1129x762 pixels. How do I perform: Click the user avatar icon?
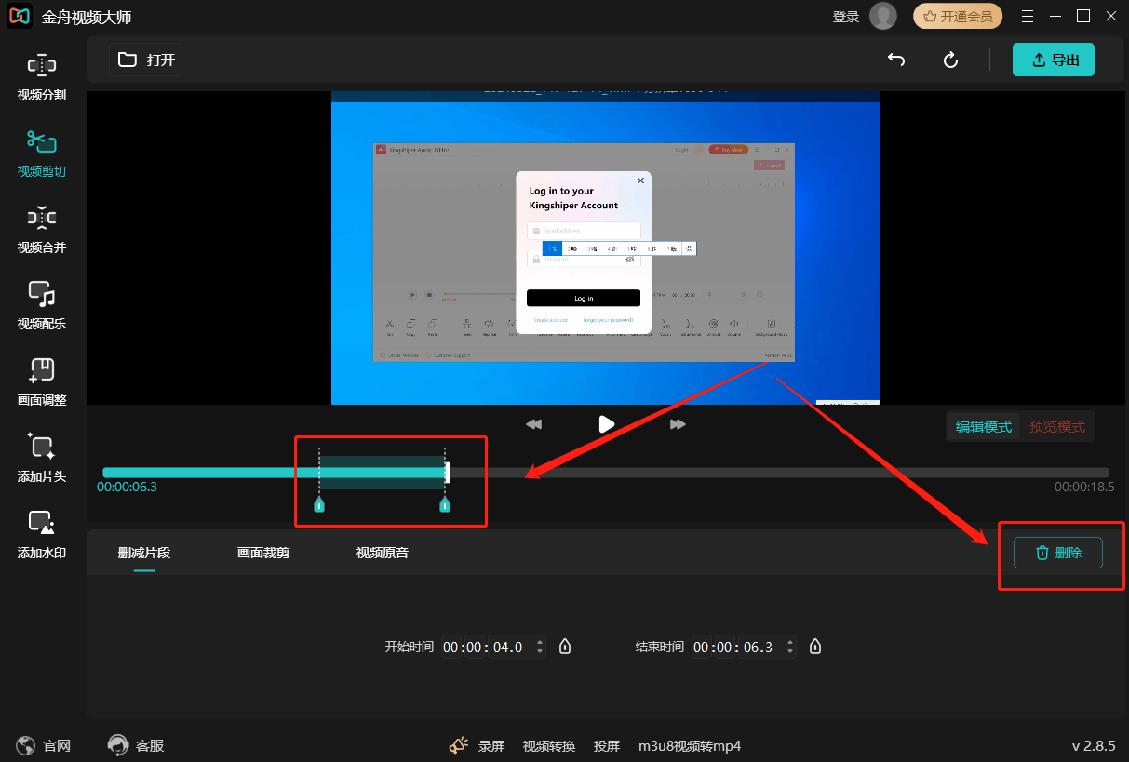click(882, 16)
